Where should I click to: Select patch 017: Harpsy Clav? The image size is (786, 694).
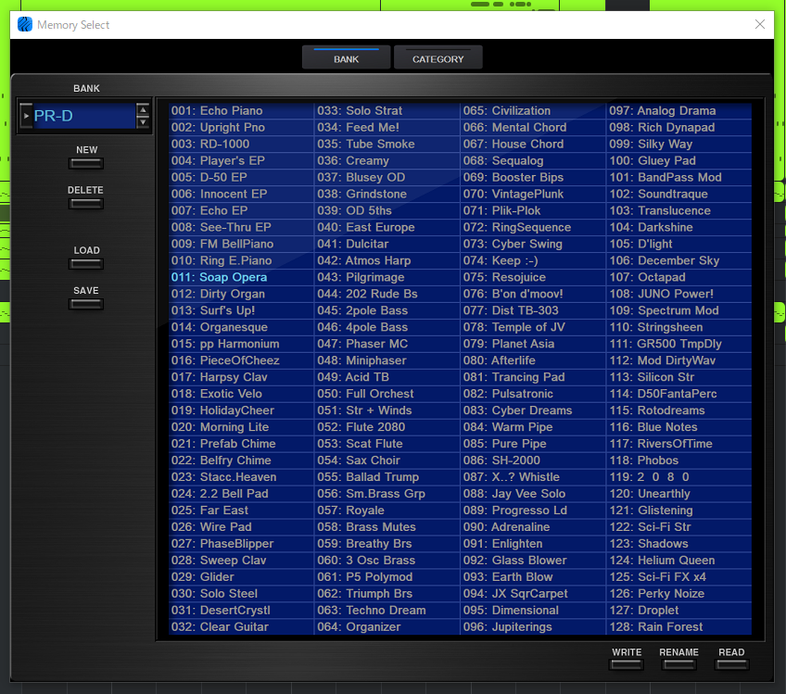coord(241,377)
